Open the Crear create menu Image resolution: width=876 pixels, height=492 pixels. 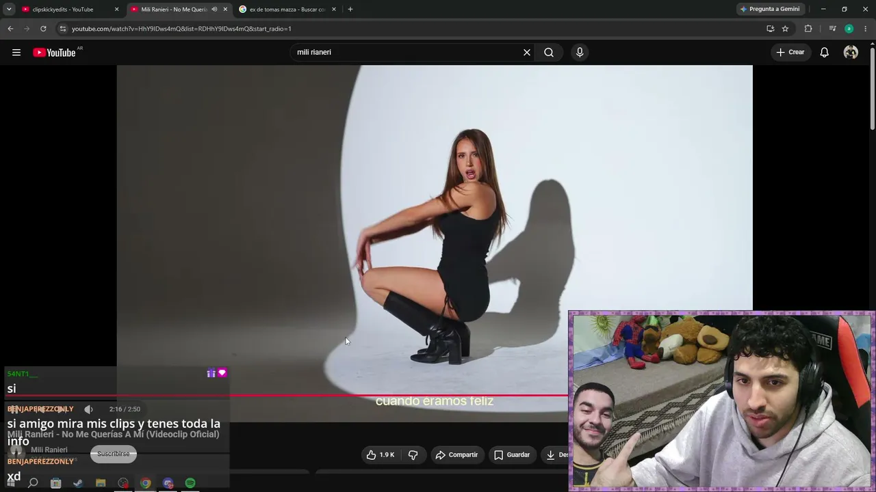tap(790, 53)
